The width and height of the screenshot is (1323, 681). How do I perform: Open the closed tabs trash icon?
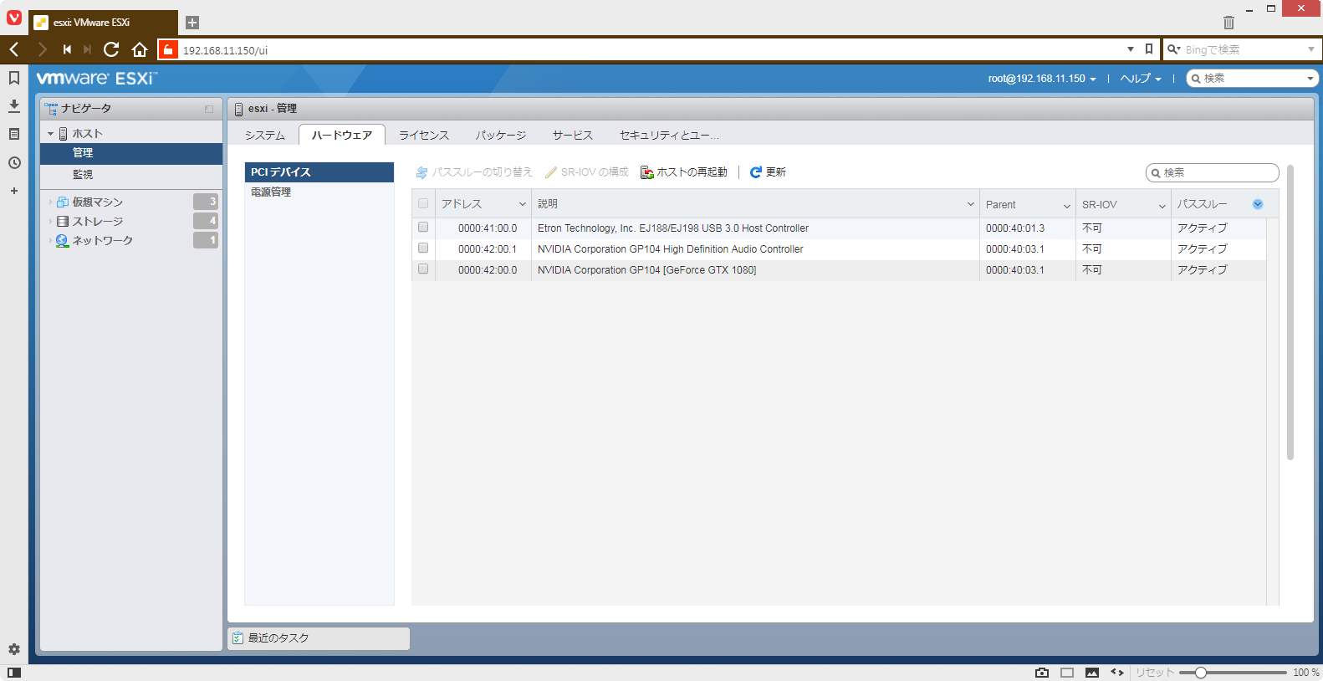tap(1228, 23)
